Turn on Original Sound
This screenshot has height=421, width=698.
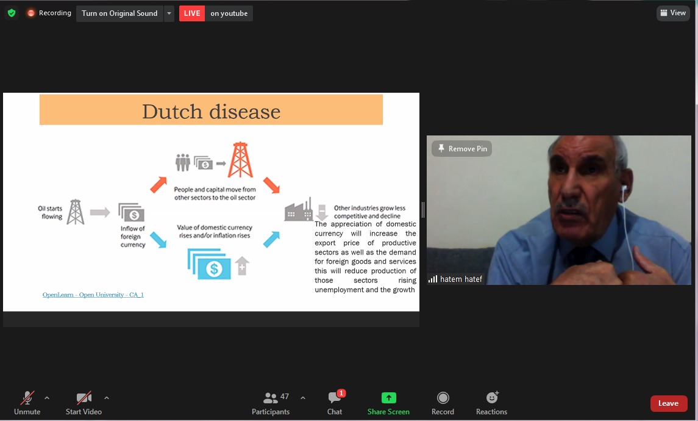click(119, 13)
